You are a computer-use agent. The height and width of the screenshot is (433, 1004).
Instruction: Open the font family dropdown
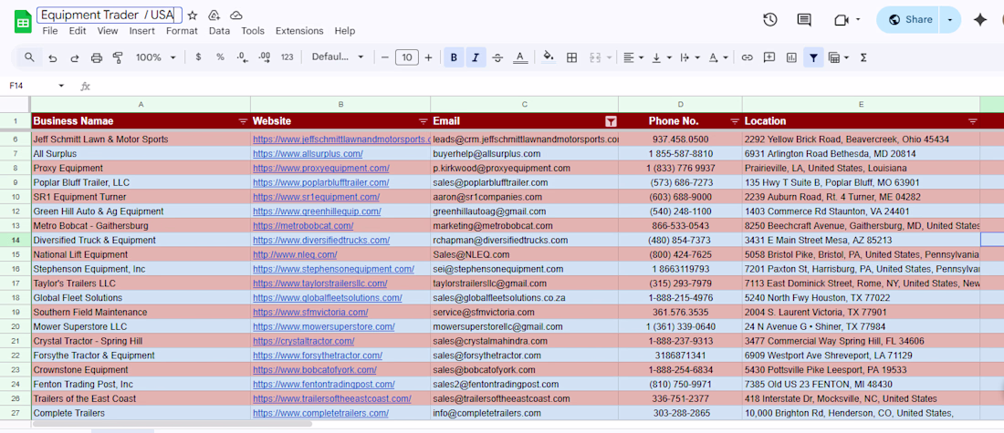(x=338, y=57)
